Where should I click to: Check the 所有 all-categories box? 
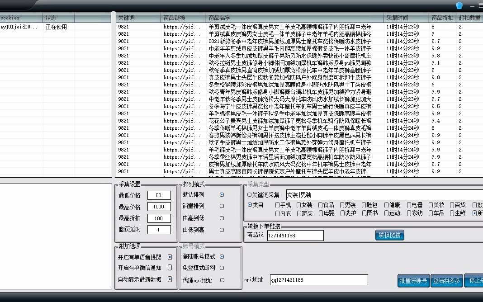[474, 212]
